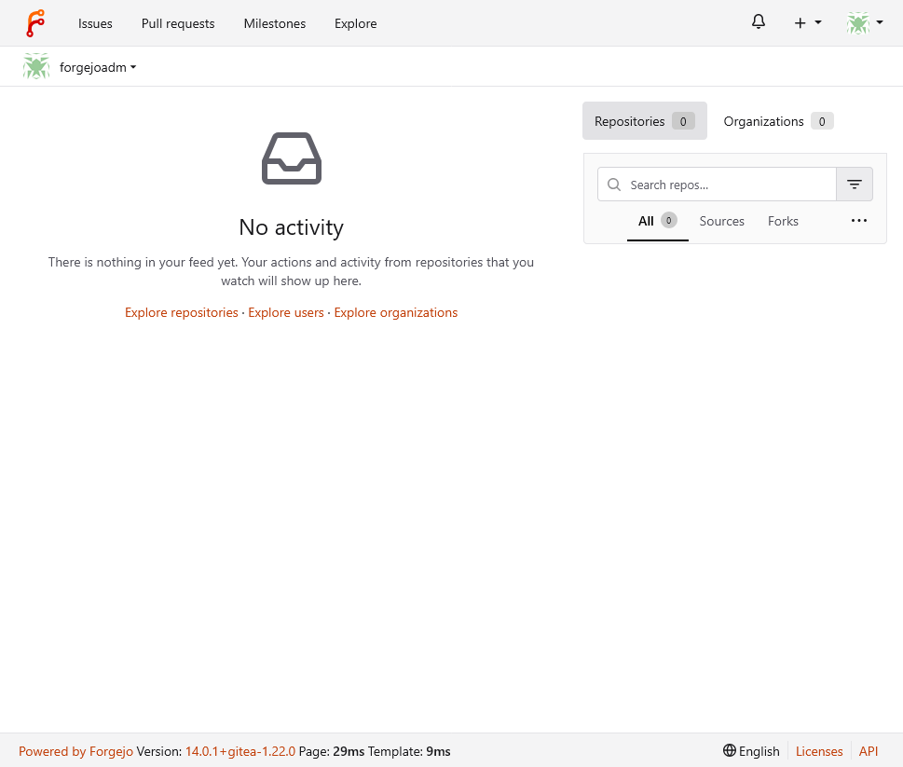Image resolution: width=903 pixels, height=767 pixels.
Task: Open the repository filter icon
Action: click(x=854, y=184)
